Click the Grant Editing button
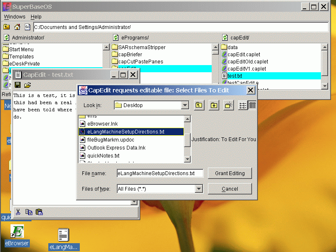The height and width of the screenshot is (252, 336). (229, 173)
